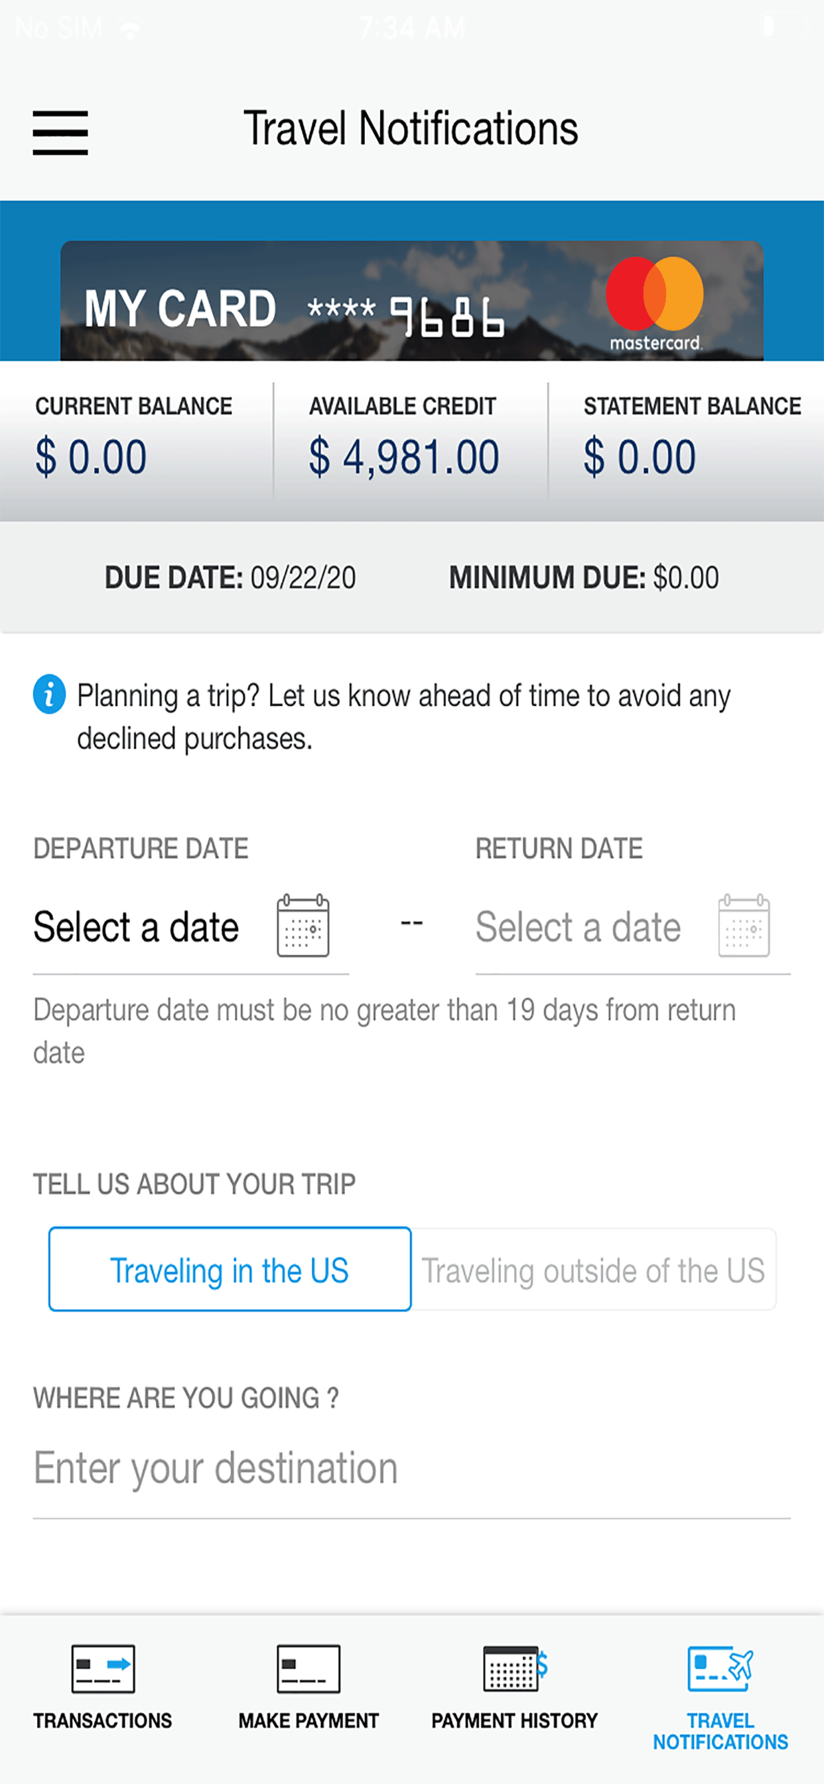Viewport: 824px width, 1784px height.
Task: Switch to the Transactions tab label
Action: [x=102, y=1721]
